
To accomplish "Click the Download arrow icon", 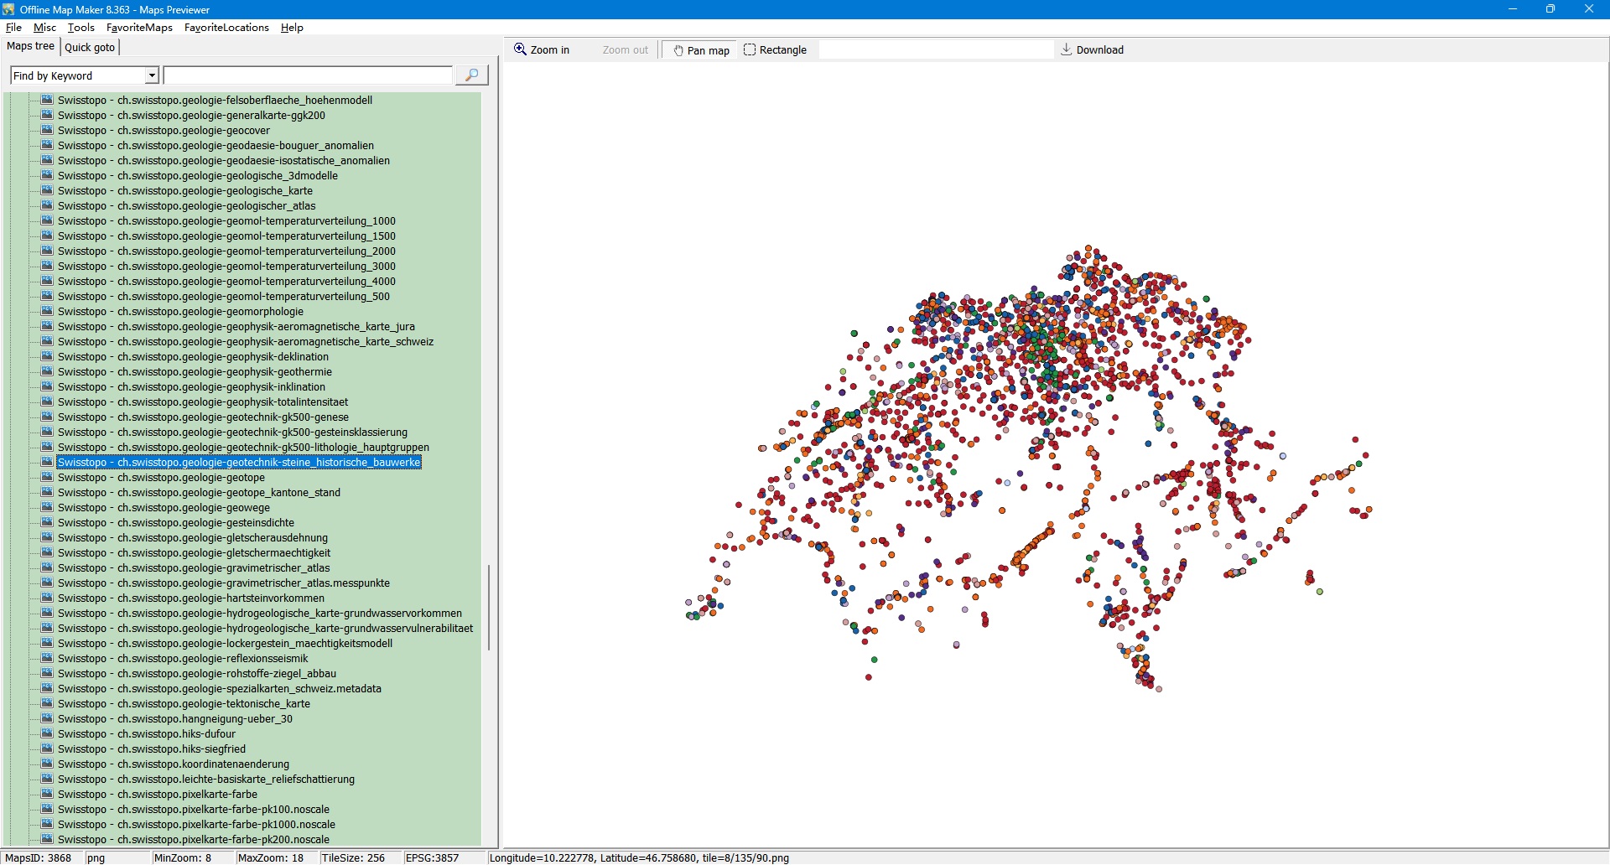I will (1066, 49).
